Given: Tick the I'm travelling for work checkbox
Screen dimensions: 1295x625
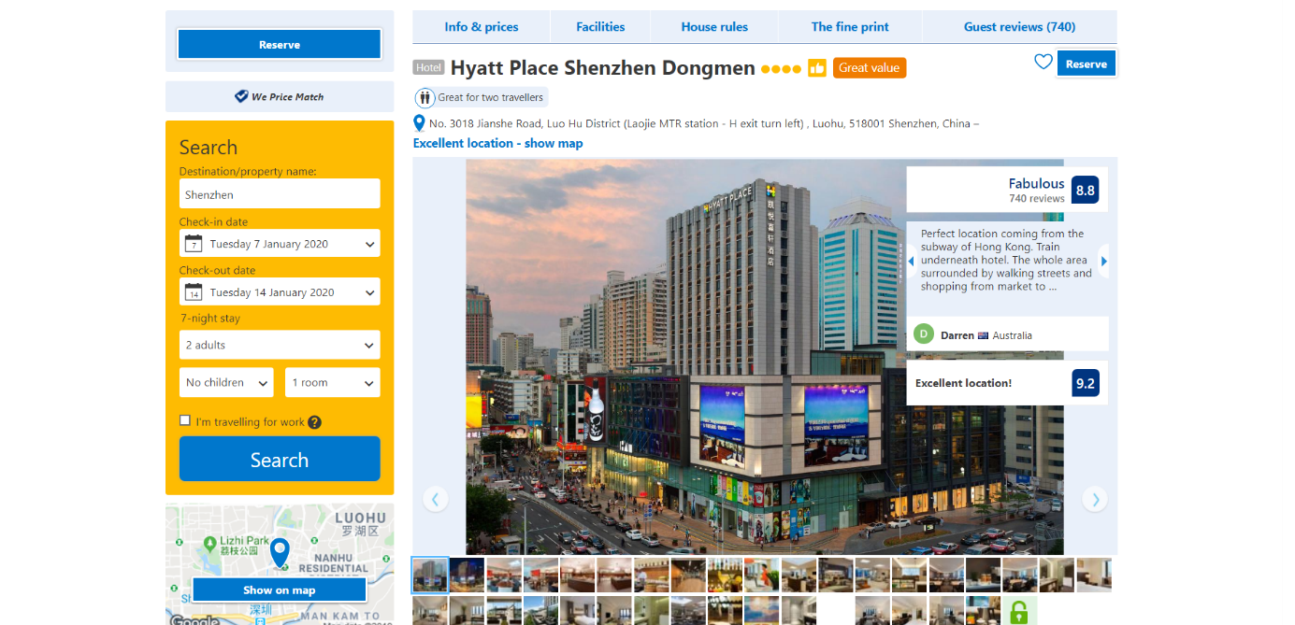Looking at the screenshot, I should 185,420.
